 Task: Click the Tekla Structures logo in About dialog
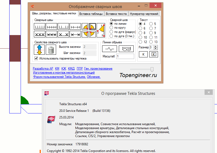(x=51, y=120)
